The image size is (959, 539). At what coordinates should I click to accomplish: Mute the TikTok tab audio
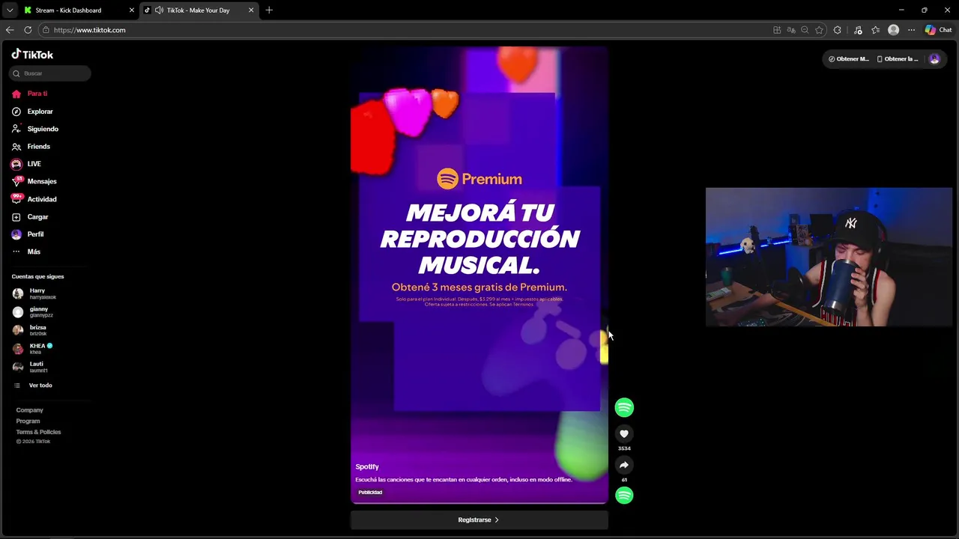pos(159,10)
